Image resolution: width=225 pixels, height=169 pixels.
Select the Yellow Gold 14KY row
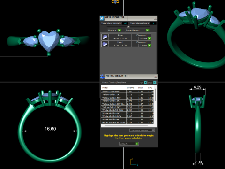[x=127, y=98]
